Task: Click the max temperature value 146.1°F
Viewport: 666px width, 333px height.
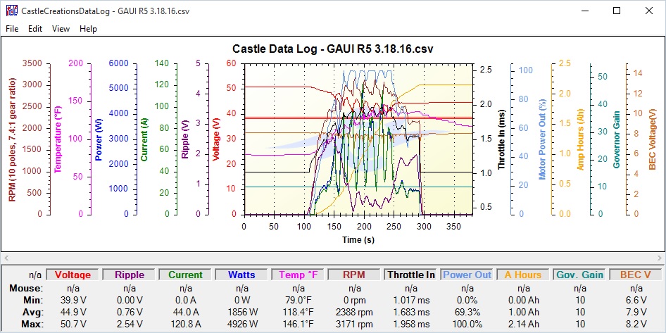Action: (x=298, y=324)
